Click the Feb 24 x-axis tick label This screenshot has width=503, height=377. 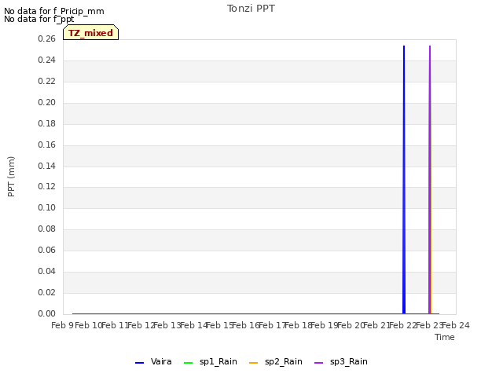click(x=456, y=325)
